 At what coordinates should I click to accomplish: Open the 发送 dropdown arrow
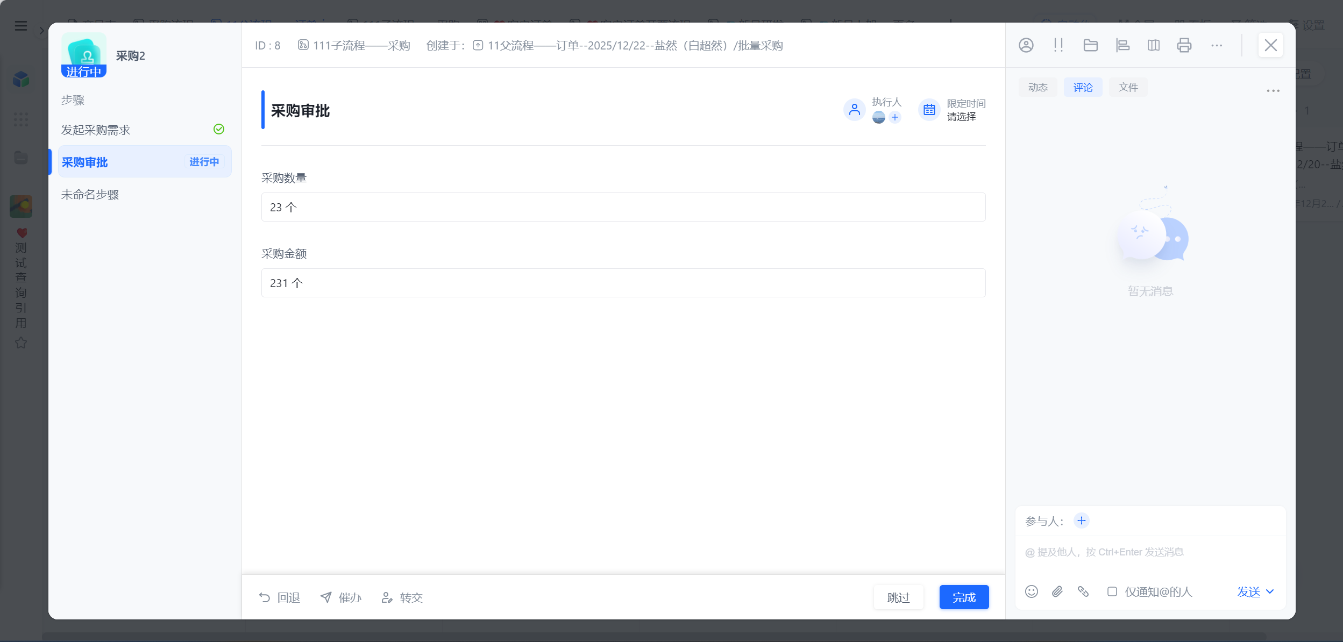(x=1270, y=591)
